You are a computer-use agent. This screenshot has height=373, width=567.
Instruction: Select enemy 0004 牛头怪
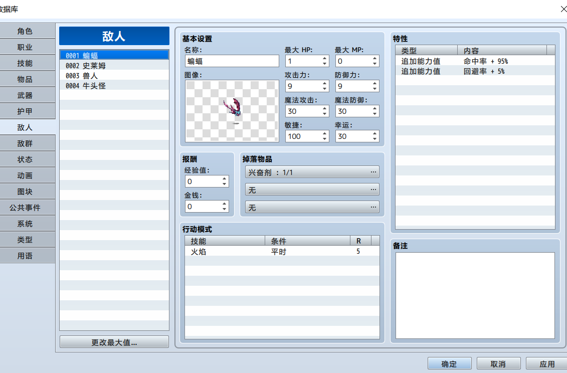click(114, 86)
